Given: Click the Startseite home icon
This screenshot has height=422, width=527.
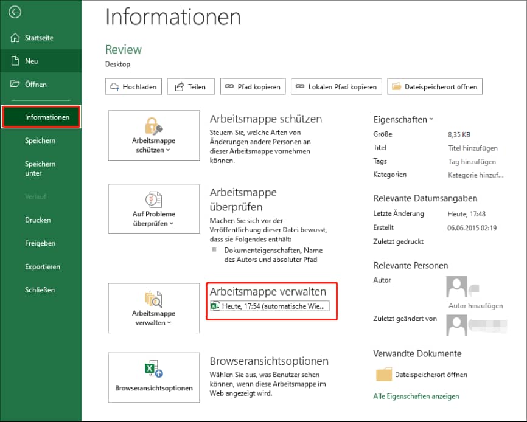Looking at the screenshot, I should 15,38.
